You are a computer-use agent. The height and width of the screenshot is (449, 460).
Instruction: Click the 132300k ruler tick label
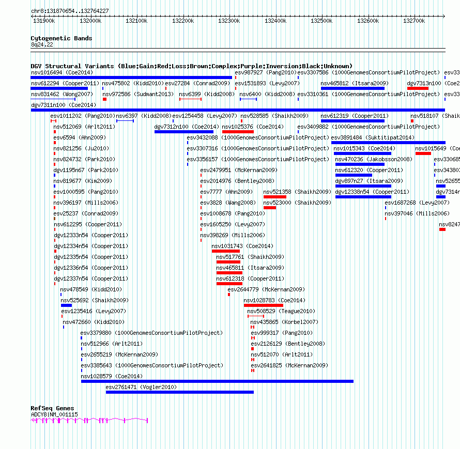click(x=229, y=21)
